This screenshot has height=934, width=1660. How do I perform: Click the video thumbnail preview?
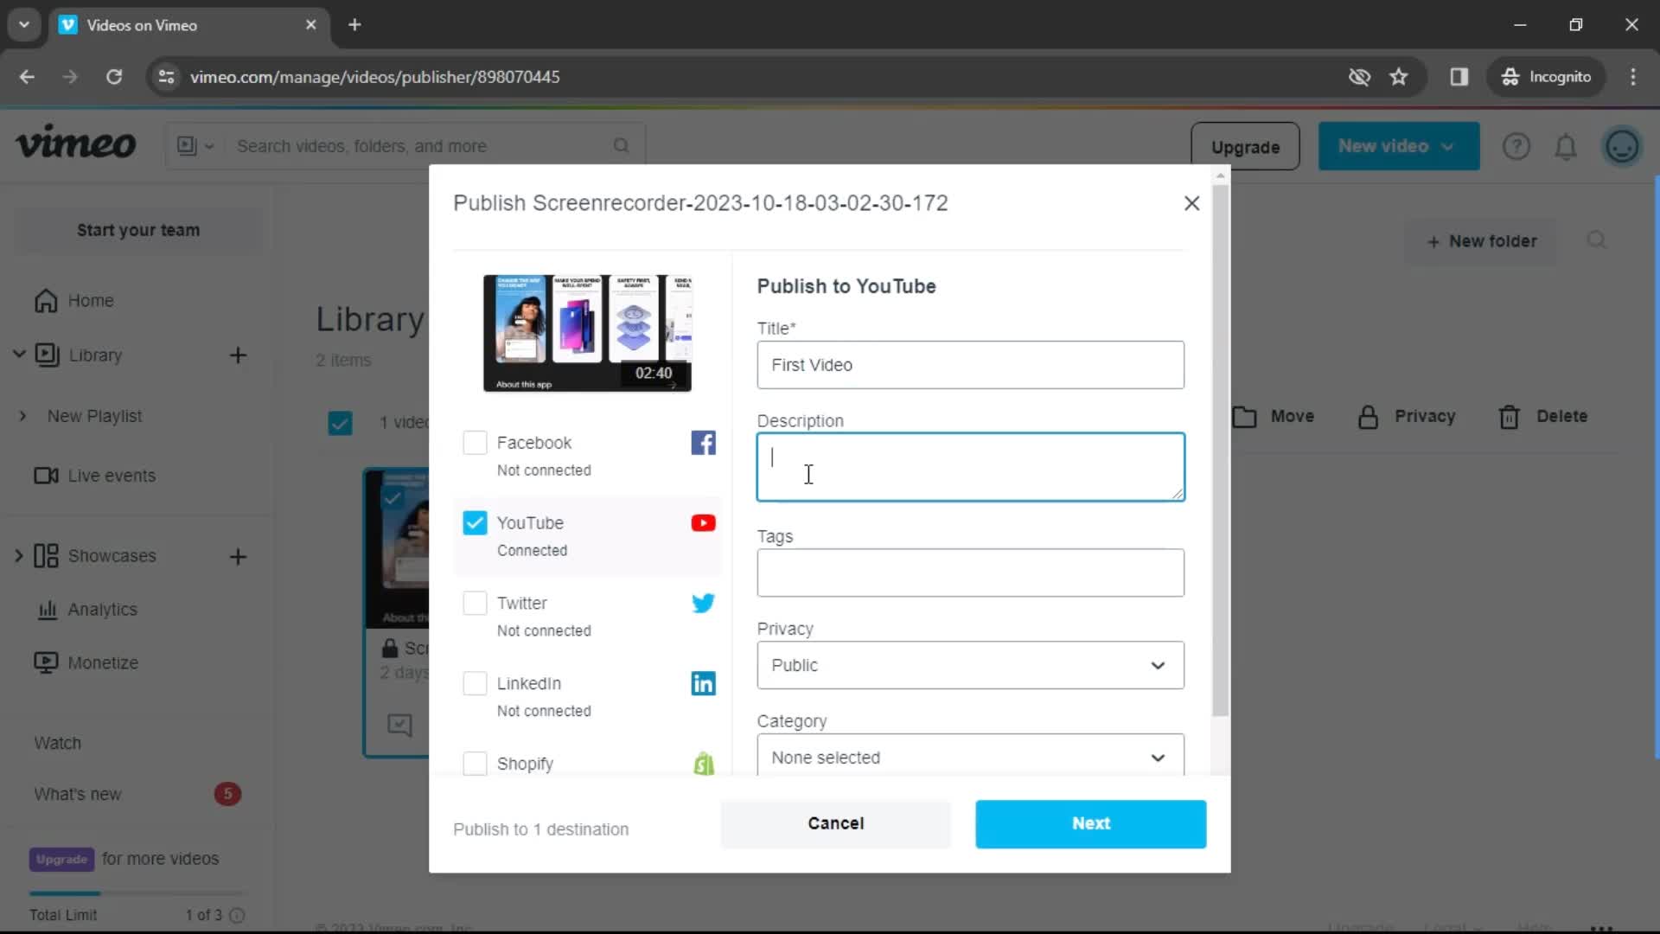coord(588,330)
